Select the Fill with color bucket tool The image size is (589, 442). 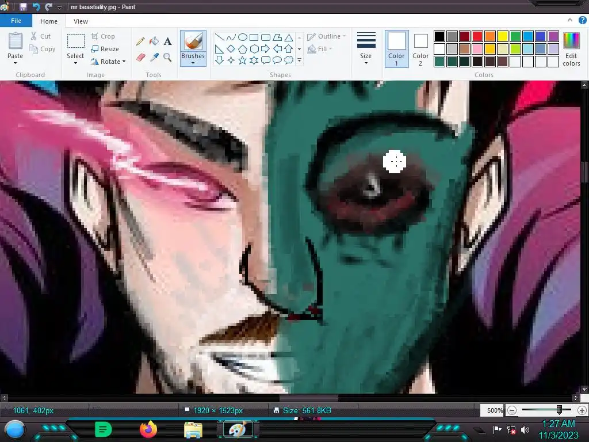pos(154,41)
